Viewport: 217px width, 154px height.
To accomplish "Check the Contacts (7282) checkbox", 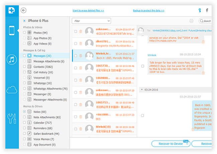I will (x=24, y=67).
